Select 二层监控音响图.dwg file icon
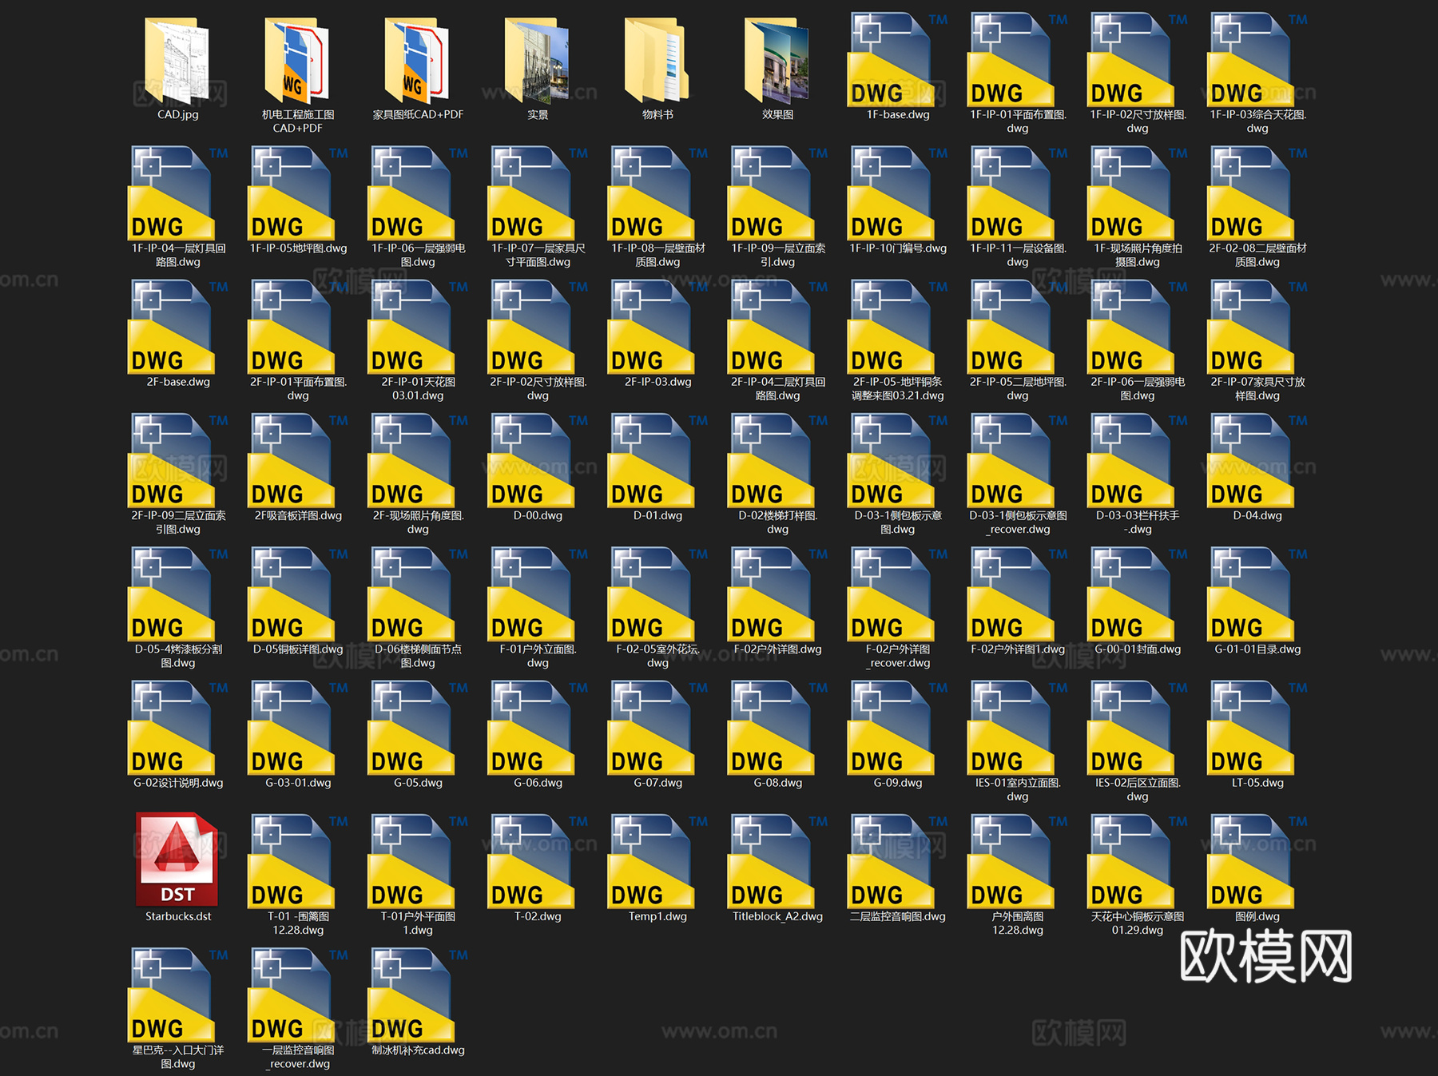This screenshot has width=1438, height=1076. 890,860
